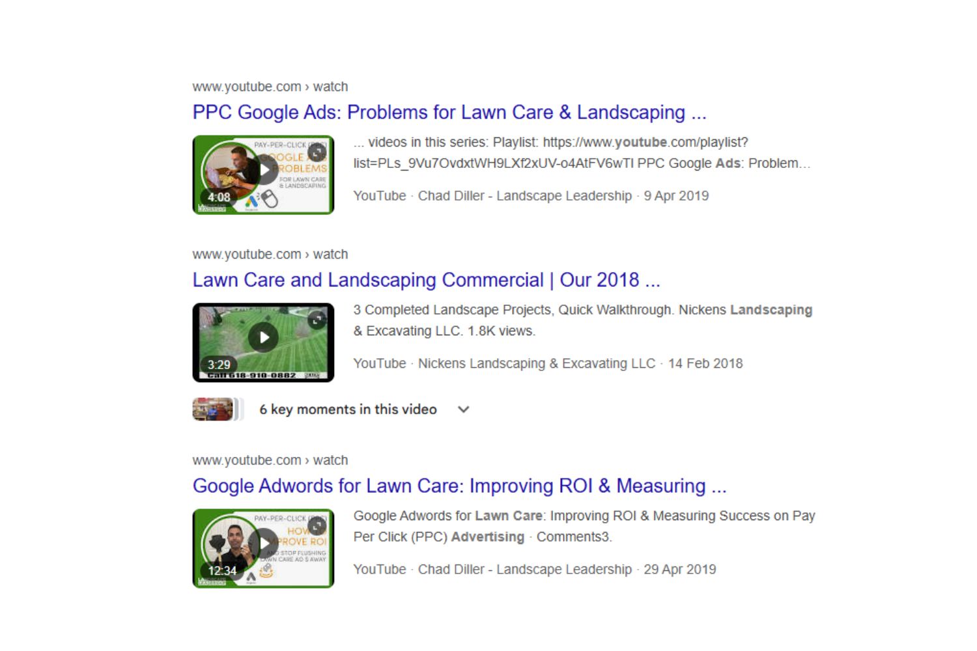Screen dimensions: 977x651
Task: Click the 3:29 duration badge on thumbnail
Action: coord(219,365)
